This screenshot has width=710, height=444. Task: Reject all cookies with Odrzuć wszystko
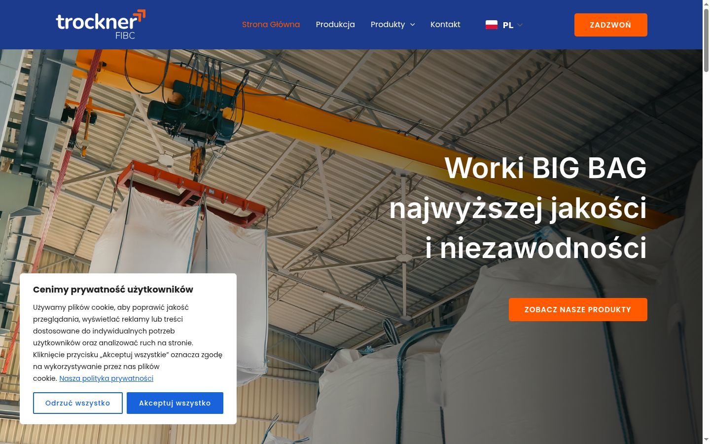[78, 403]
